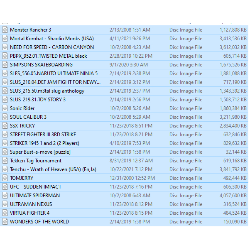
Task: Click the Tekken Tag Tournament file name
Action: (36, 161)
